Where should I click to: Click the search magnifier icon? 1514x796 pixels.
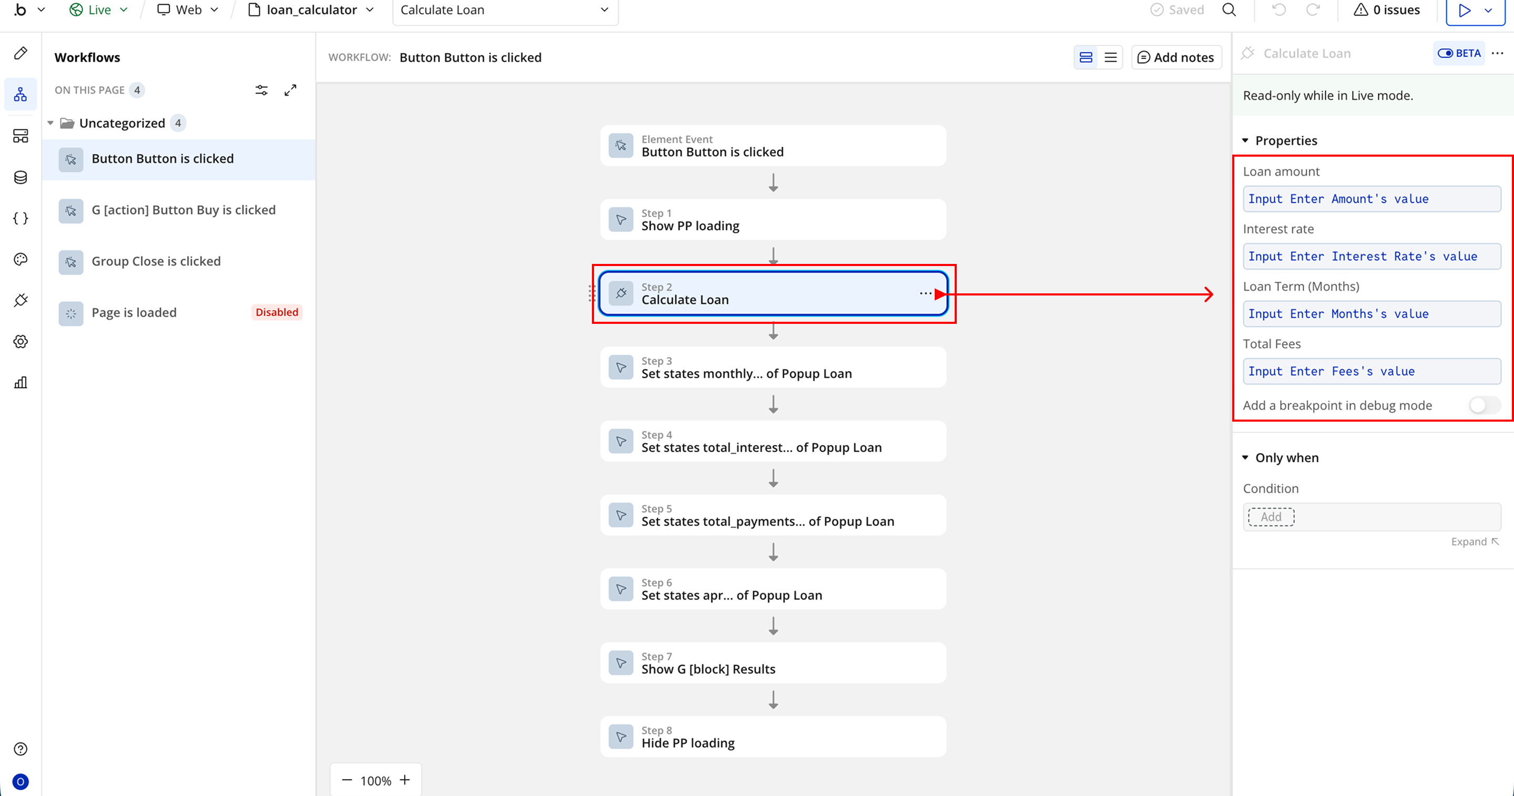(x=1229, y=10)
